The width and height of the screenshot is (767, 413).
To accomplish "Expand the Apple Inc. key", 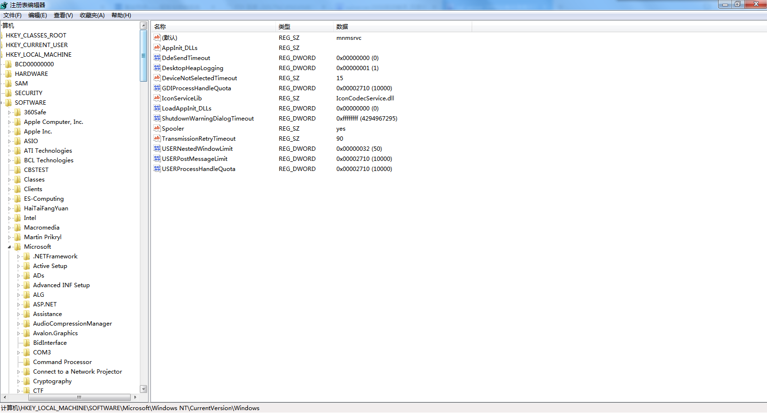I will 9,132.
